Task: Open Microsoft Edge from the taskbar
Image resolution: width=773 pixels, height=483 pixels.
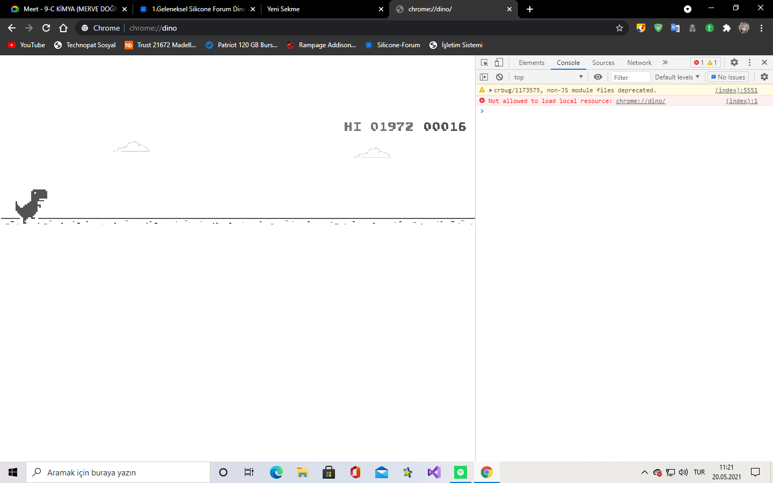Action: (276, 472)
